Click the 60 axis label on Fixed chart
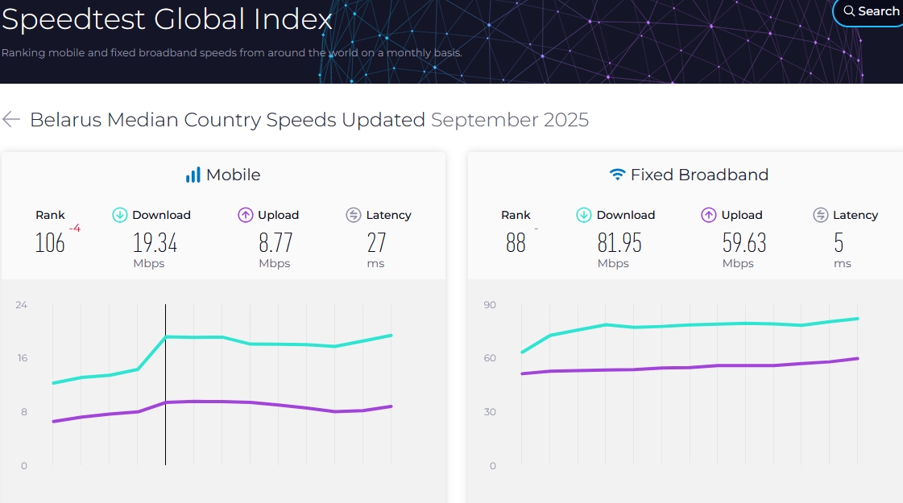The image size is (903, 503). point(490,358)
